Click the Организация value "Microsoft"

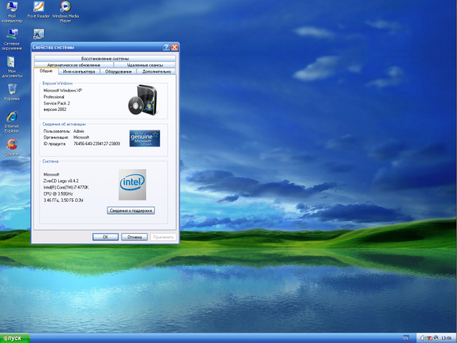[81, 137]
